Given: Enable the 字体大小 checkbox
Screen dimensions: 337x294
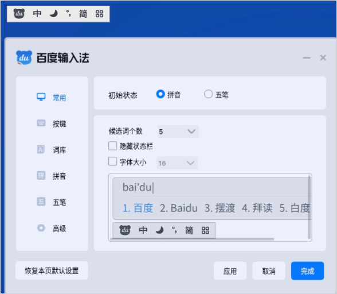Looking at the screenshot, I should click(x=112, y=161).
